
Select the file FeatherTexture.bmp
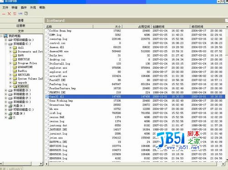(62, 88)
